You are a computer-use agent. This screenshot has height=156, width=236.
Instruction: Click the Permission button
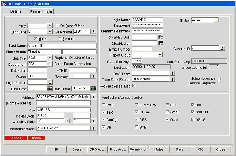click(x=139, y=149)
